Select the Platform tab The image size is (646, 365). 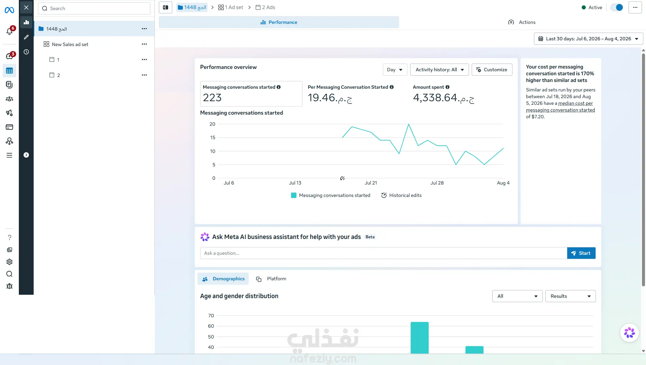(x=271, y=279)
